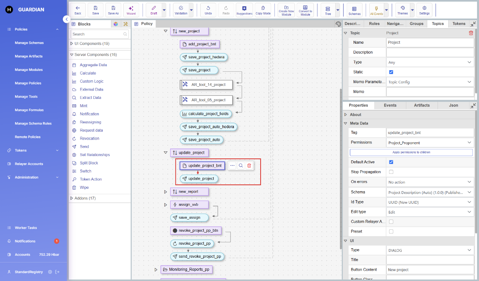This screenshot has width=479, height=281.
Task: Expand the new_report block in the tree
Action: point(166,192)
